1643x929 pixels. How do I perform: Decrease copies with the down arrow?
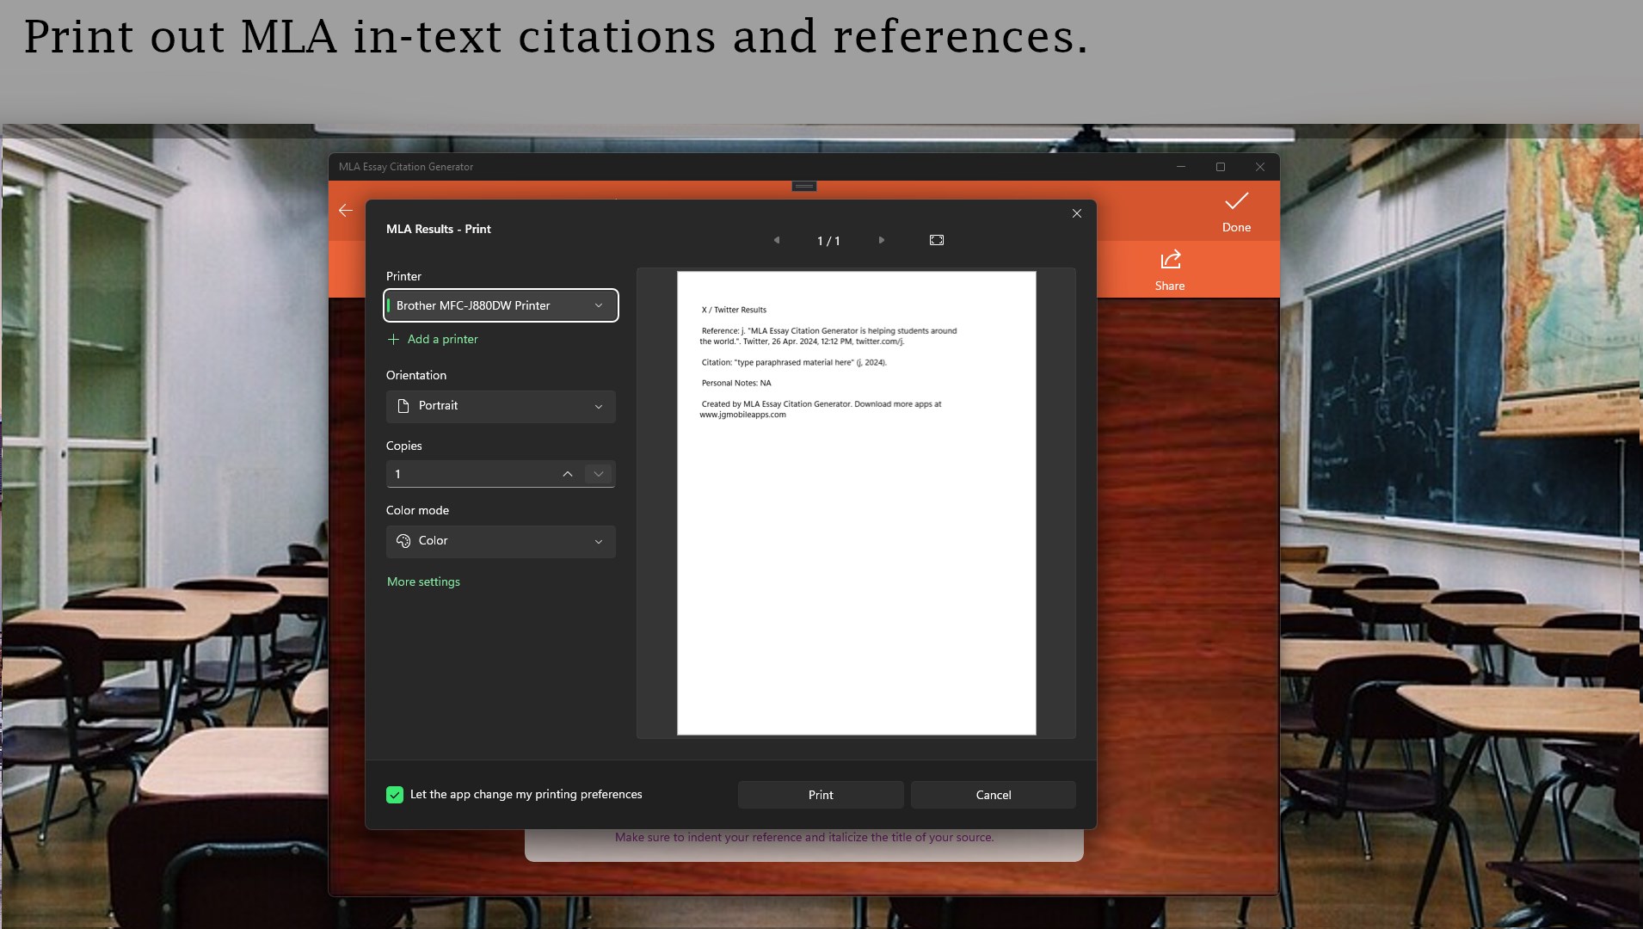click(x=599, y=474)
